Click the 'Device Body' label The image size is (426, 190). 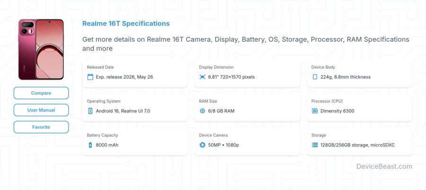[x=323, y=67]
